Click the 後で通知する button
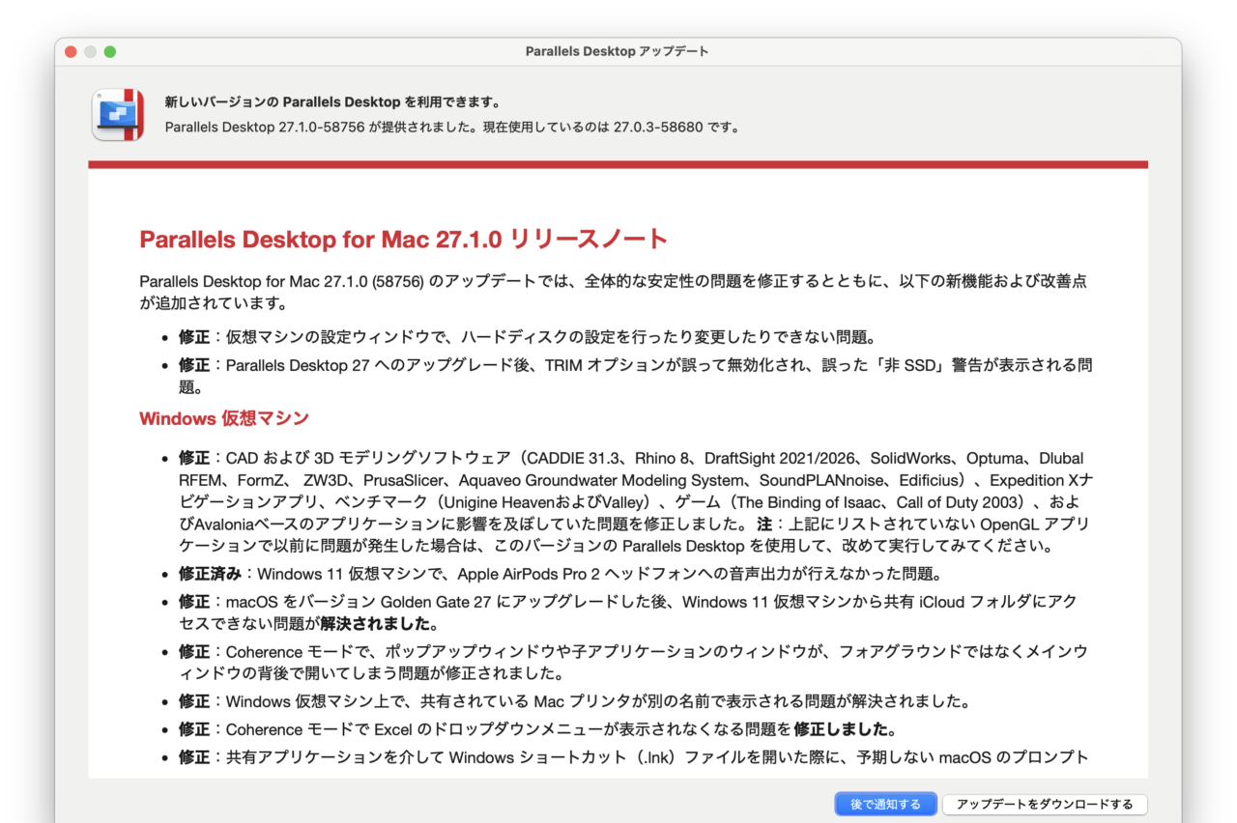Viewport: 1237px width, 823px height. pos(885,804)
